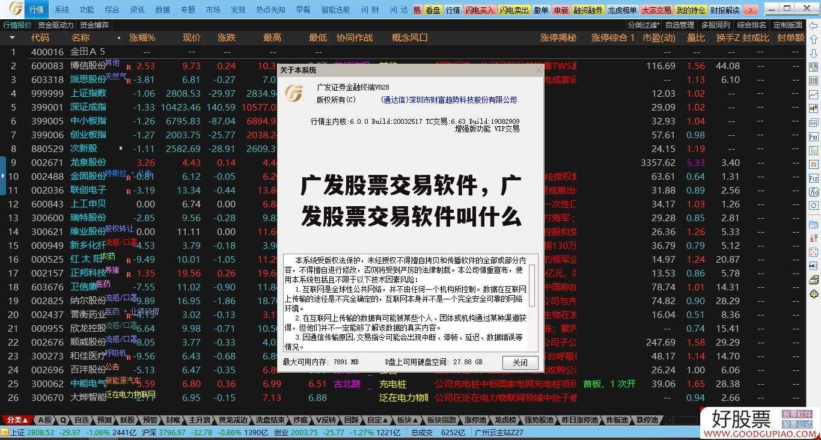821x440 pixels.
Task: Open the 系统 menu
Action: [61, 10]
